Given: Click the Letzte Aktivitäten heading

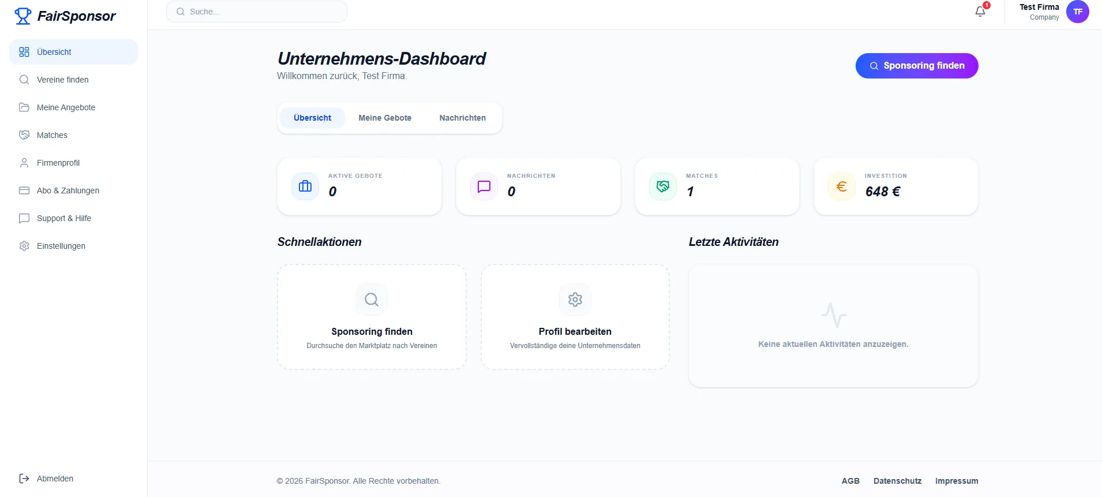Looking at the screenshot, I should pyautogui.click(x=733, y=242).
